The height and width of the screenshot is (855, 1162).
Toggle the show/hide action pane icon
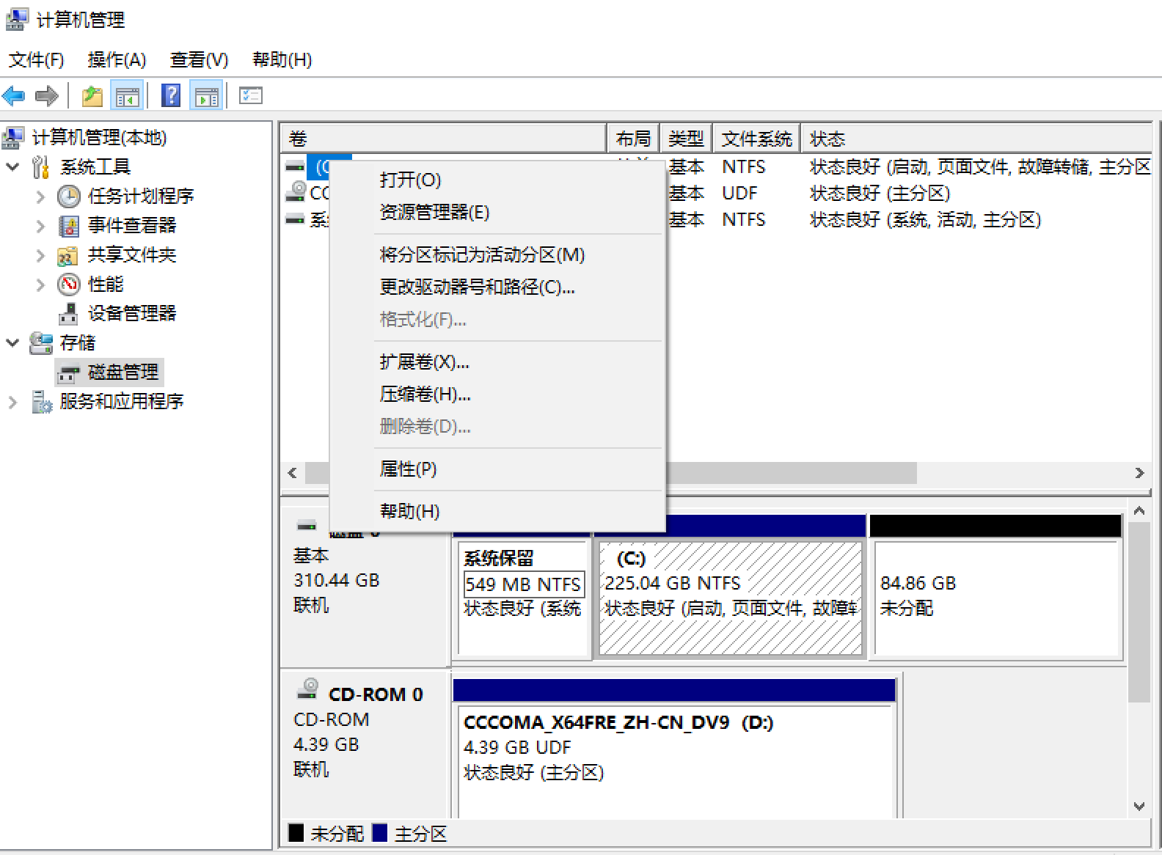(x=207, y=95)
